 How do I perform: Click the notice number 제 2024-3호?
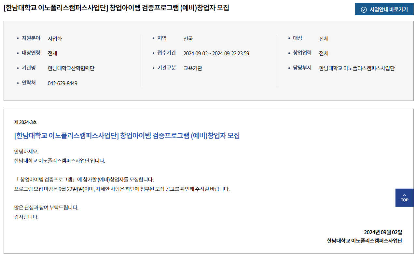[x=25, y=122]
